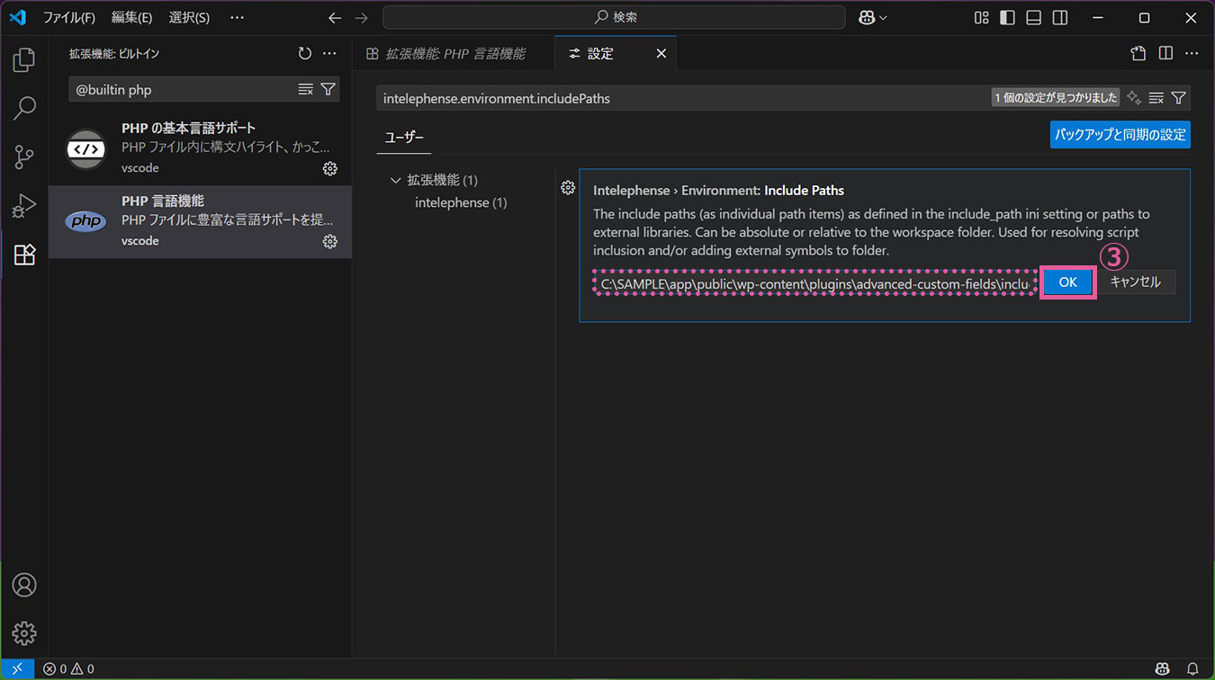Open the Explorer view in activity bar

pyautogui.click(x=24, y=60)
